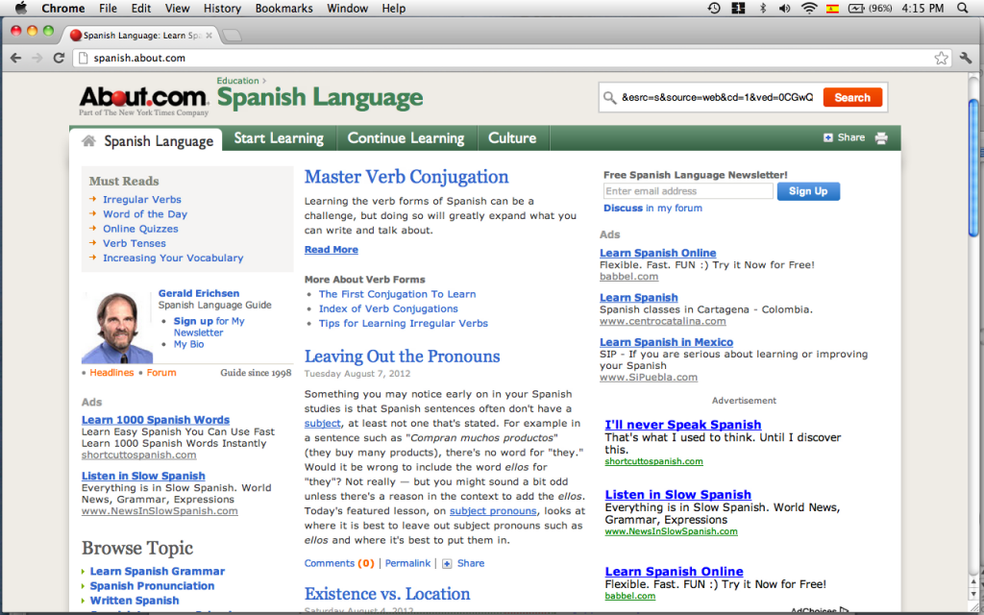Click the Bluetooth menu bar icon
Image resolution: width=984 pixels, height=615 pixels.
coord(763,8)
